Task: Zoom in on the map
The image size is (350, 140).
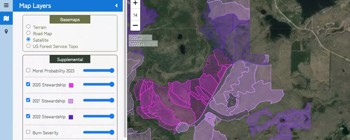Action: (x=135, y=4)
